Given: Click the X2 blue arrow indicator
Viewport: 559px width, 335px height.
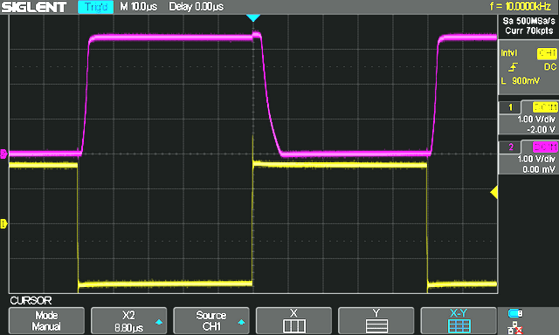Looking at the screenshot, I should click(159, 322).
